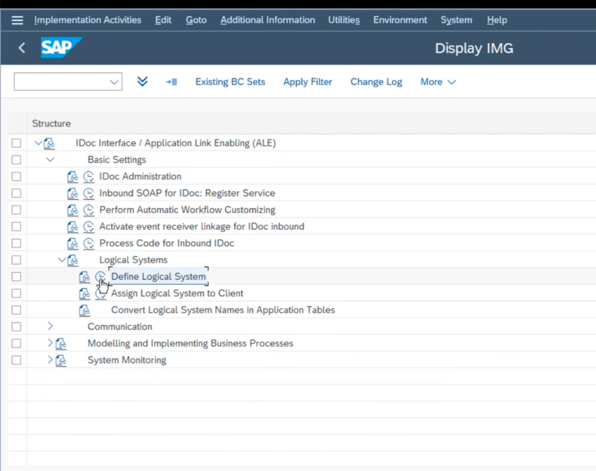This screenshot has width=596, height=471.
Task: Select Define Logical System tree entry
Action: pos(158,277)
